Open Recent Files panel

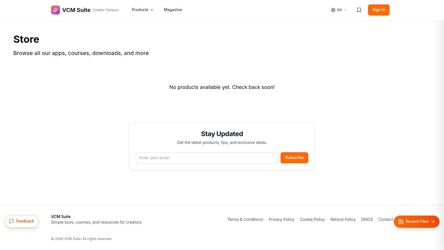click(x=417, y=221)
